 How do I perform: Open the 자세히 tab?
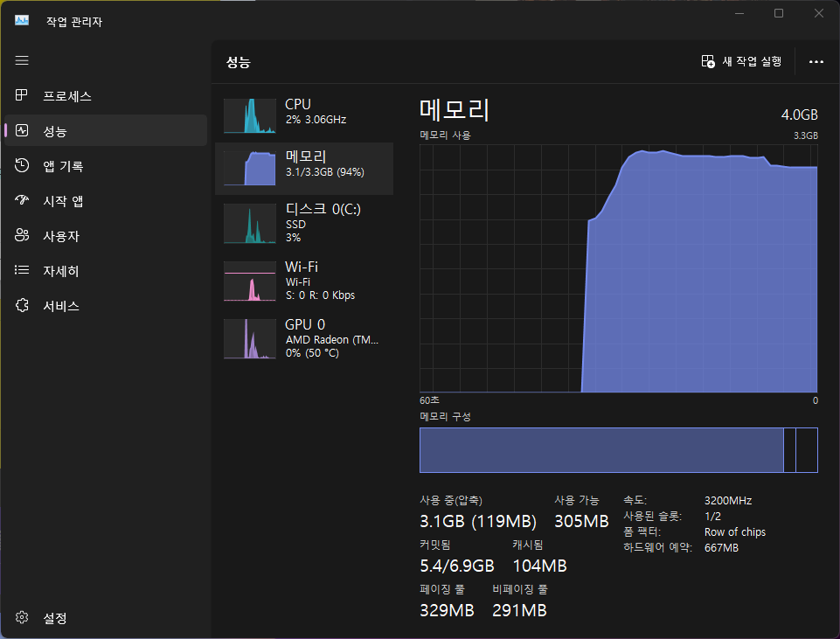[106, 270]
